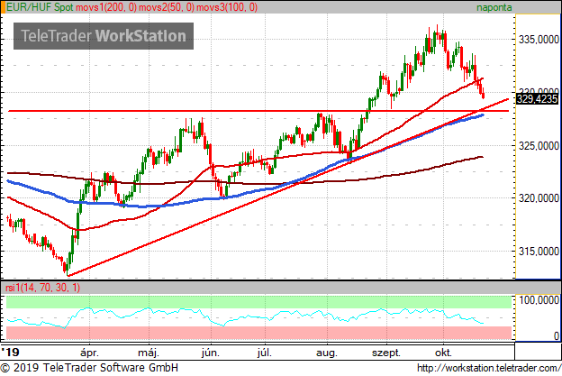Click the EUR/HUF Spot chart title
Image resolution: width=562 pixels, height=376 pixels.
coord(40,7)
